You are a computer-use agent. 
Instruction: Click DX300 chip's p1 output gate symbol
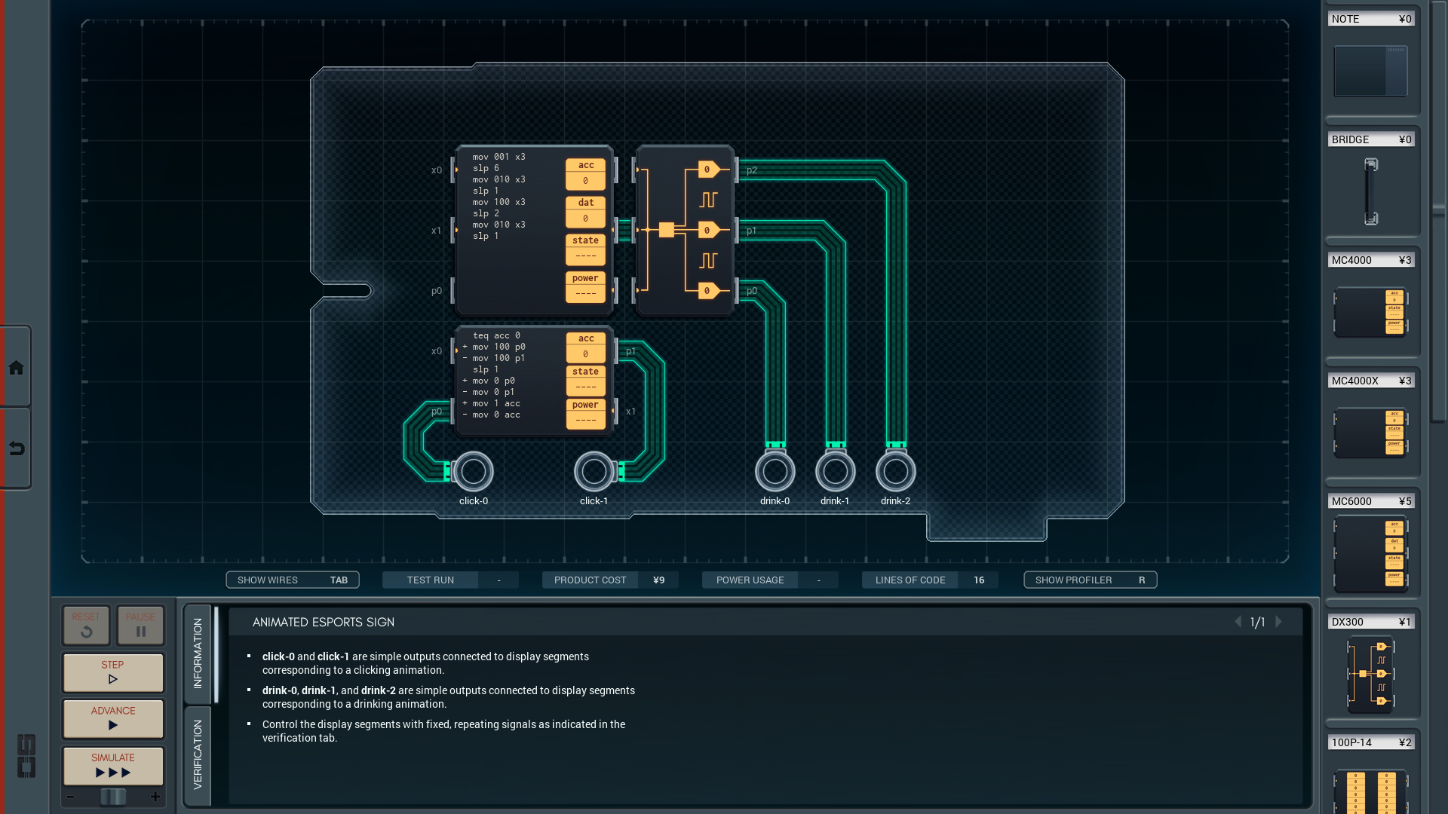click(709, 230)
